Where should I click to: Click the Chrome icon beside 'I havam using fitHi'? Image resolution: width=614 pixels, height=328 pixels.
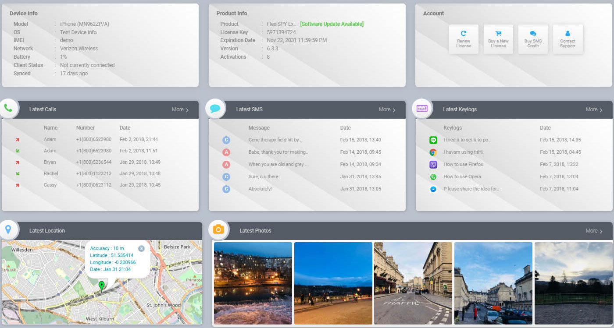click(433, 152)
